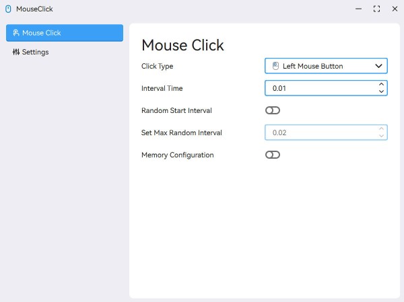Click the Mouse Click page heading
The height and width of the screenshot is (302, 404).
[x=182, y=45]
